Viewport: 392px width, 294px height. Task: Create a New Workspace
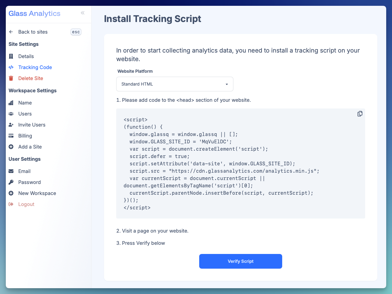pyautogui.click(x=37, y=193)
